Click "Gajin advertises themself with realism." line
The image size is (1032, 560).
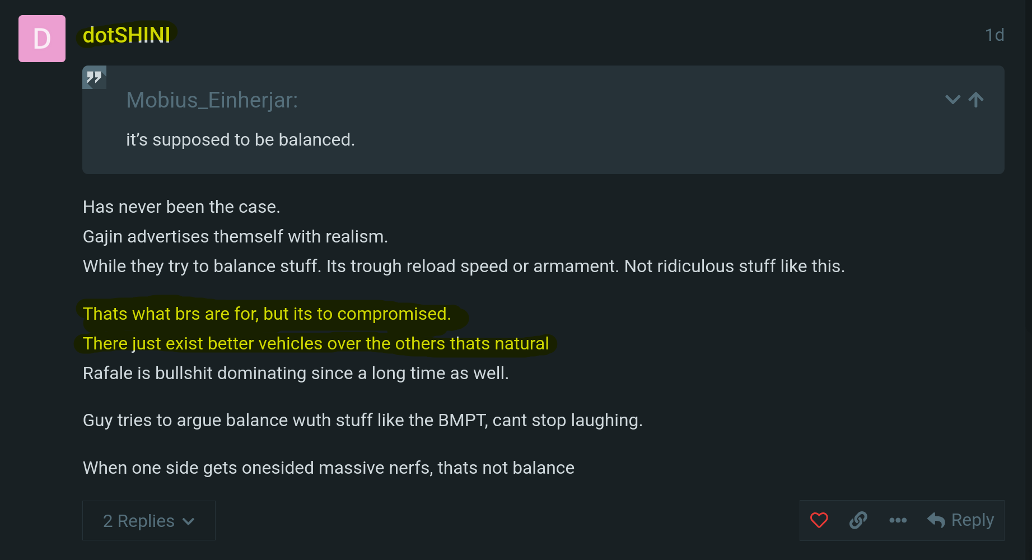pos(235,237)
